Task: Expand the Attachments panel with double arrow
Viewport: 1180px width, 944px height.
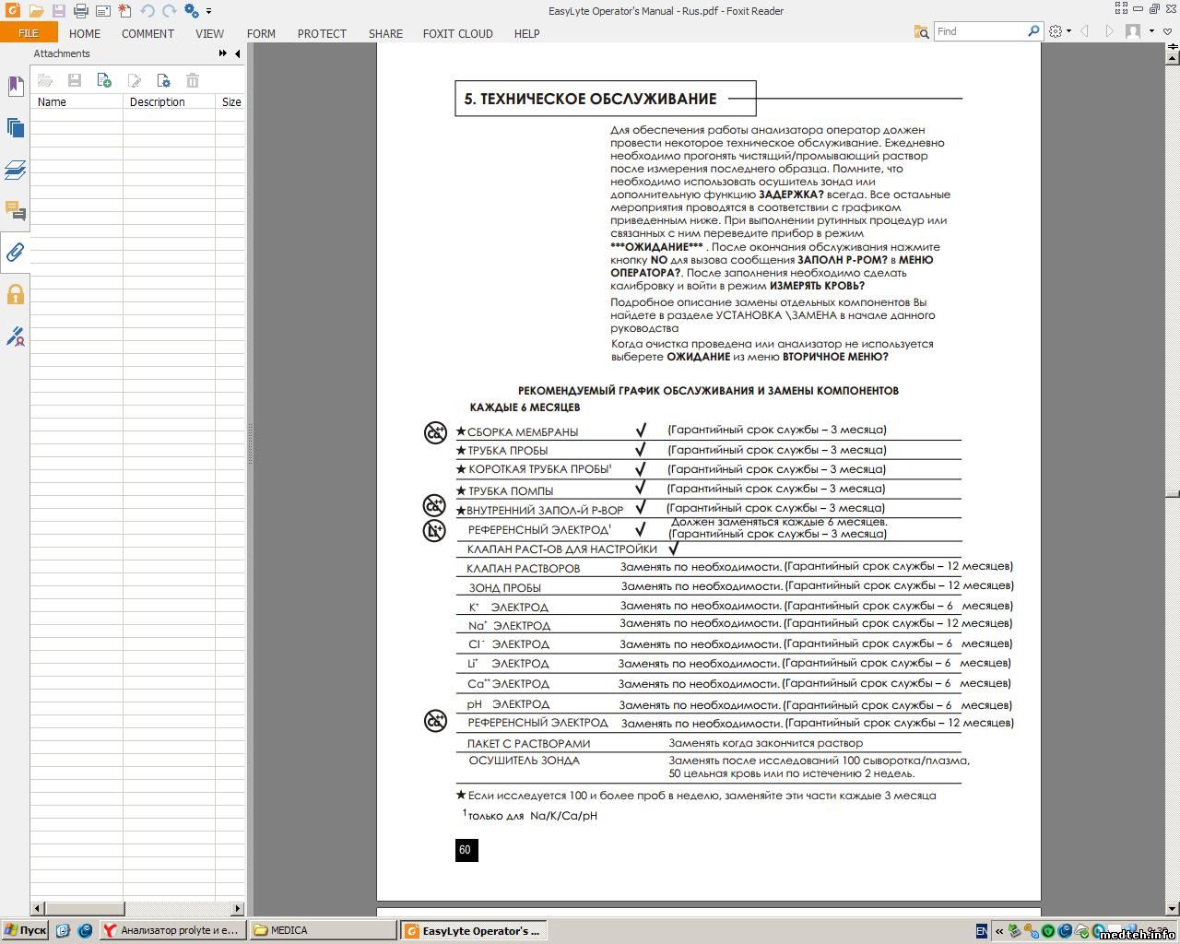Action: click(x=222, y=53)
